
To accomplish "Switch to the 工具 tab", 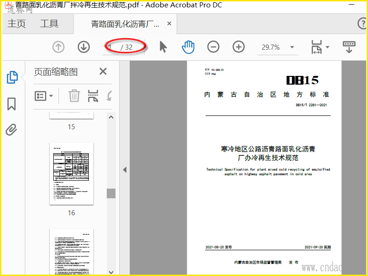I will (49, 24).
